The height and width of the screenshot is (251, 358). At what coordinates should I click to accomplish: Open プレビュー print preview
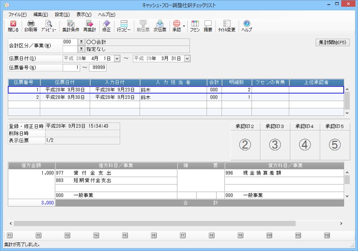(49, 26)
